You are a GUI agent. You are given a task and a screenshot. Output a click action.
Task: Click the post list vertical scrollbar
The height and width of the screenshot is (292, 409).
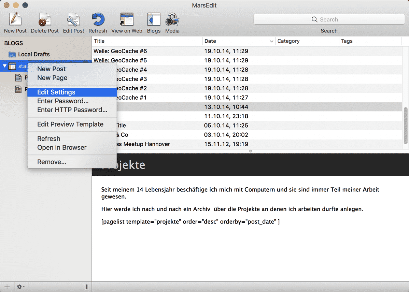coord(406,126)
